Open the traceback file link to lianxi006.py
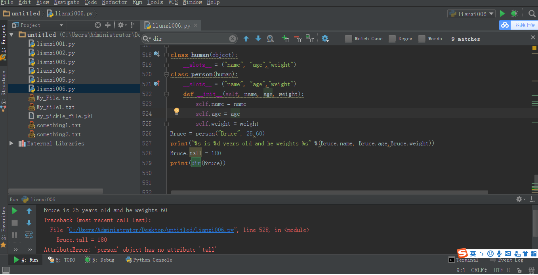The width and height of the screenshot is (538, 275). pyautogui.click(x=152, y=230)
